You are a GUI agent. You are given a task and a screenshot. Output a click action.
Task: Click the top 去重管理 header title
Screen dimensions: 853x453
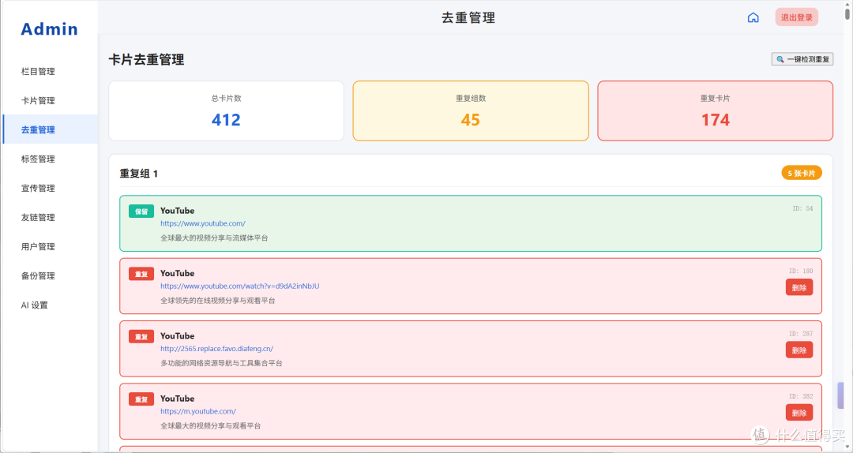click(x=468, y=17)
